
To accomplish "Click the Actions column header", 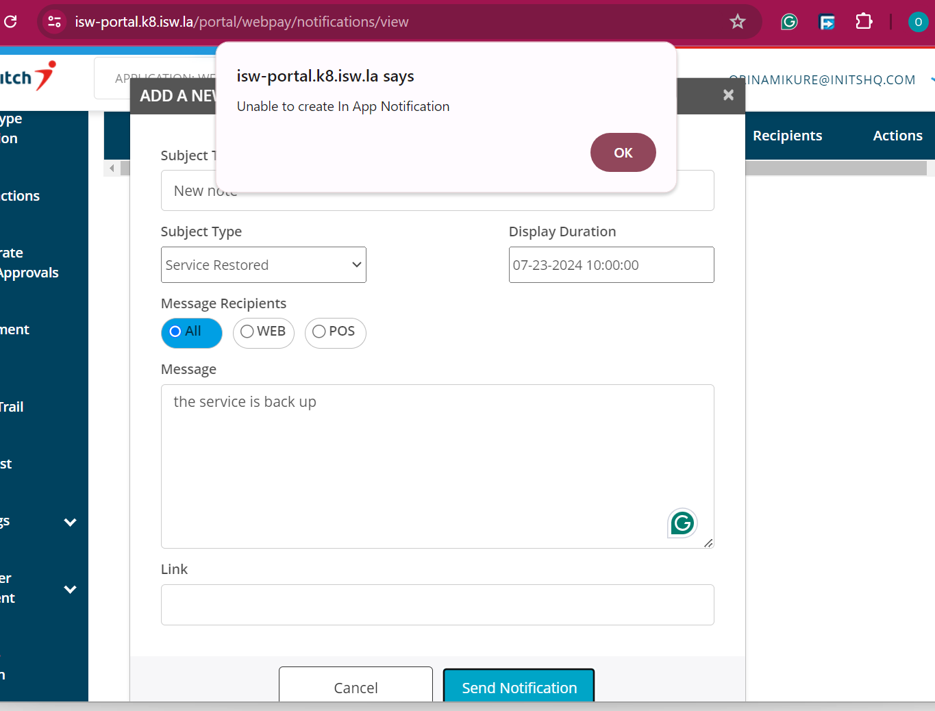I will [x=897, y=136].
